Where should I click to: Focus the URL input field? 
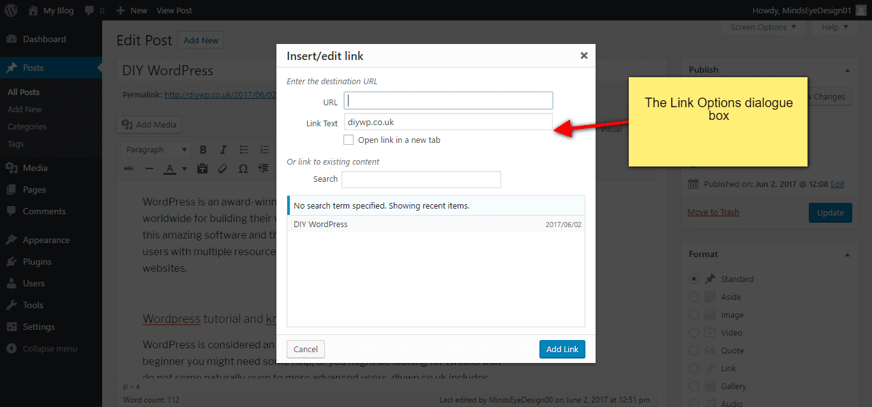point(448,101)
